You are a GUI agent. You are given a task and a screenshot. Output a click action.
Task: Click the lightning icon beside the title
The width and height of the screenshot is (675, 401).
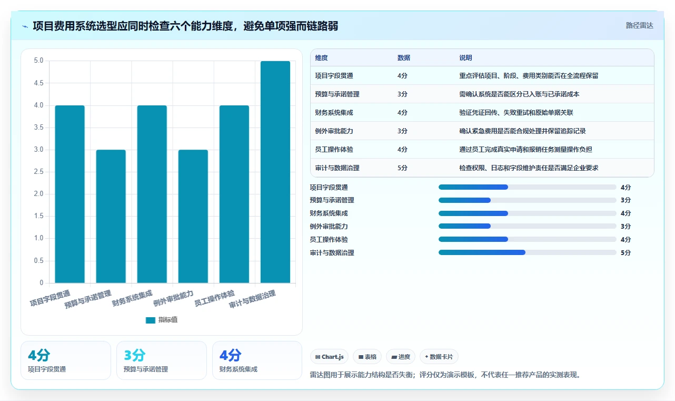[25, 26]
